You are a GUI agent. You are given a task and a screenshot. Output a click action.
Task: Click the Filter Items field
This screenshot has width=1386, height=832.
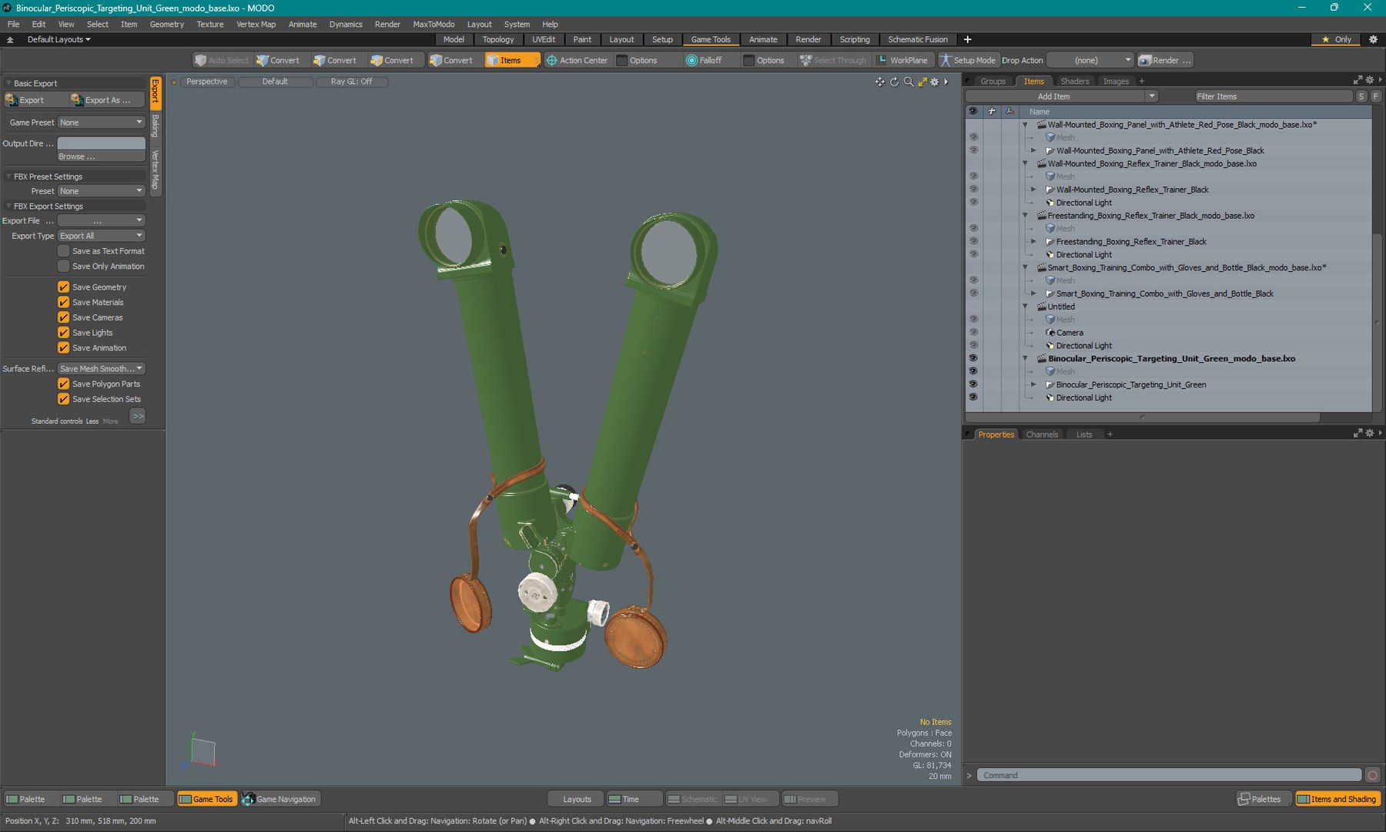point(1274,96)
